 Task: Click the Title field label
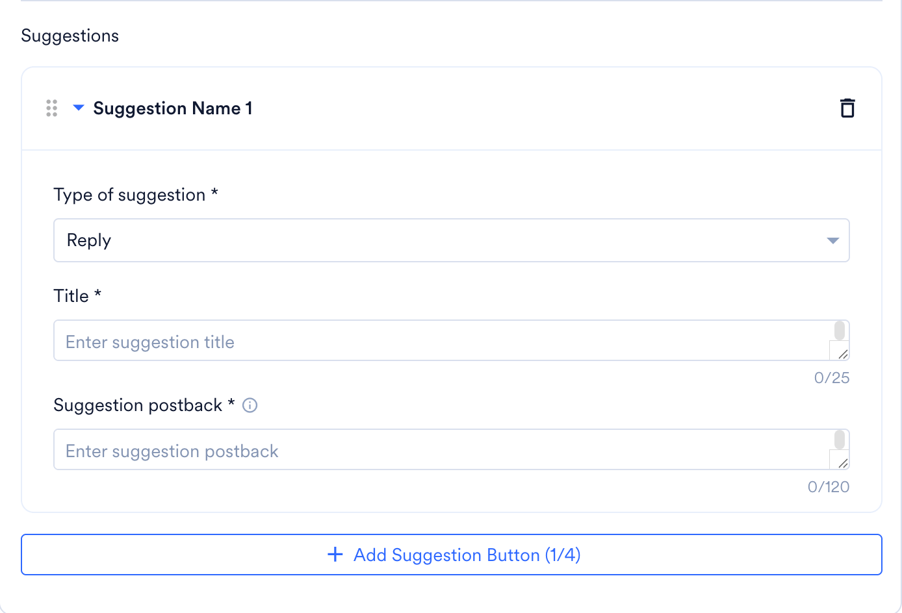coord(77,296)
